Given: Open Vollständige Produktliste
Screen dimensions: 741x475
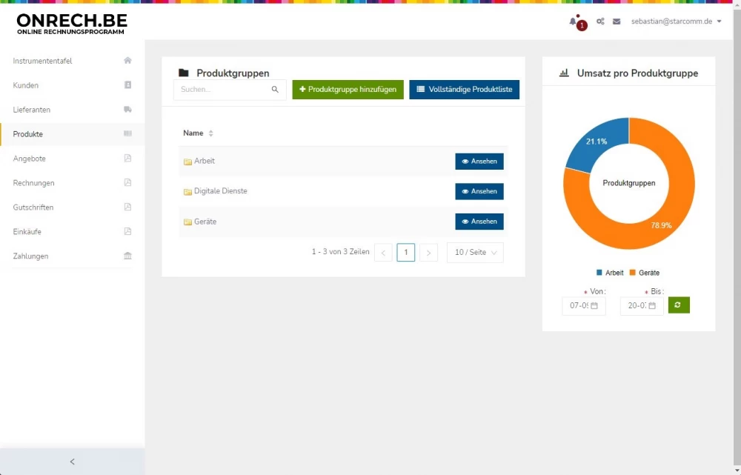Looking at the screenshot, I should [464, 90].
